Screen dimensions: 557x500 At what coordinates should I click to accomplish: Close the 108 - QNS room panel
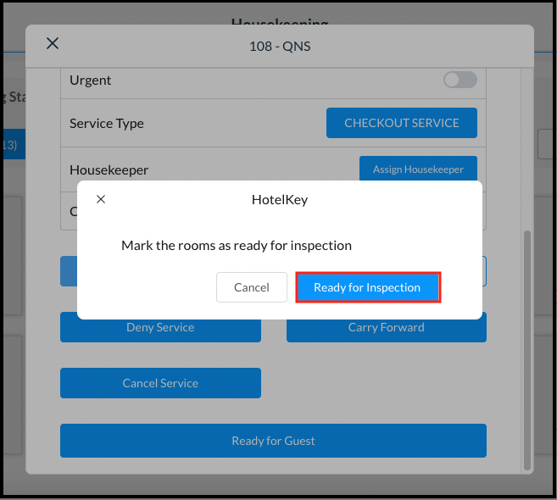pos(53,43)
